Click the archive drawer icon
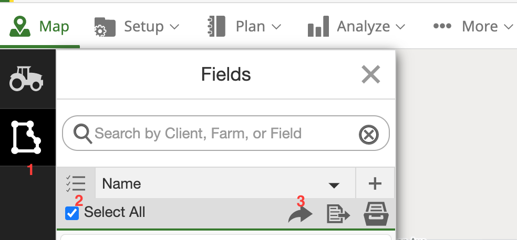The width and height of the screenshot is (517, 240). coord(376,213)
